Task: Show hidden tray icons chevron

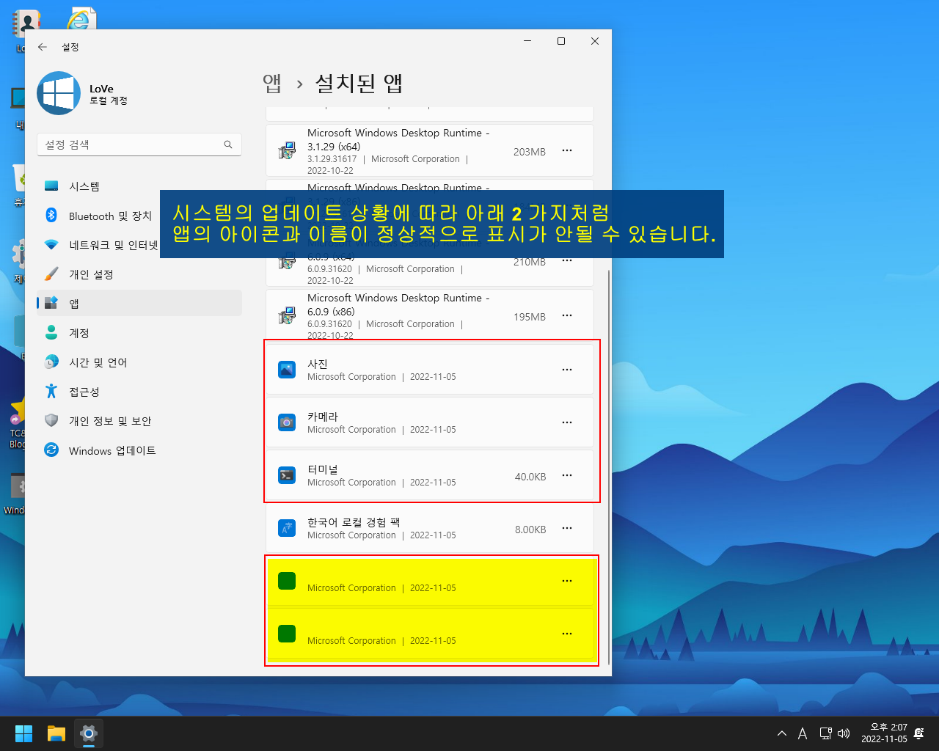Action: coord(782,733)
